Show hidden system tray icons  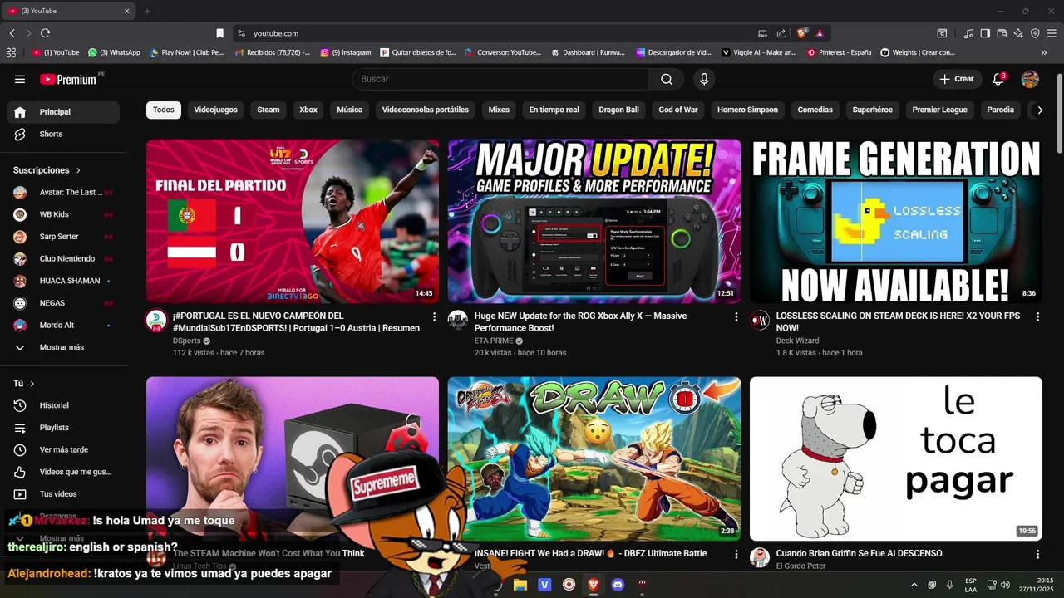pos(914,585)
